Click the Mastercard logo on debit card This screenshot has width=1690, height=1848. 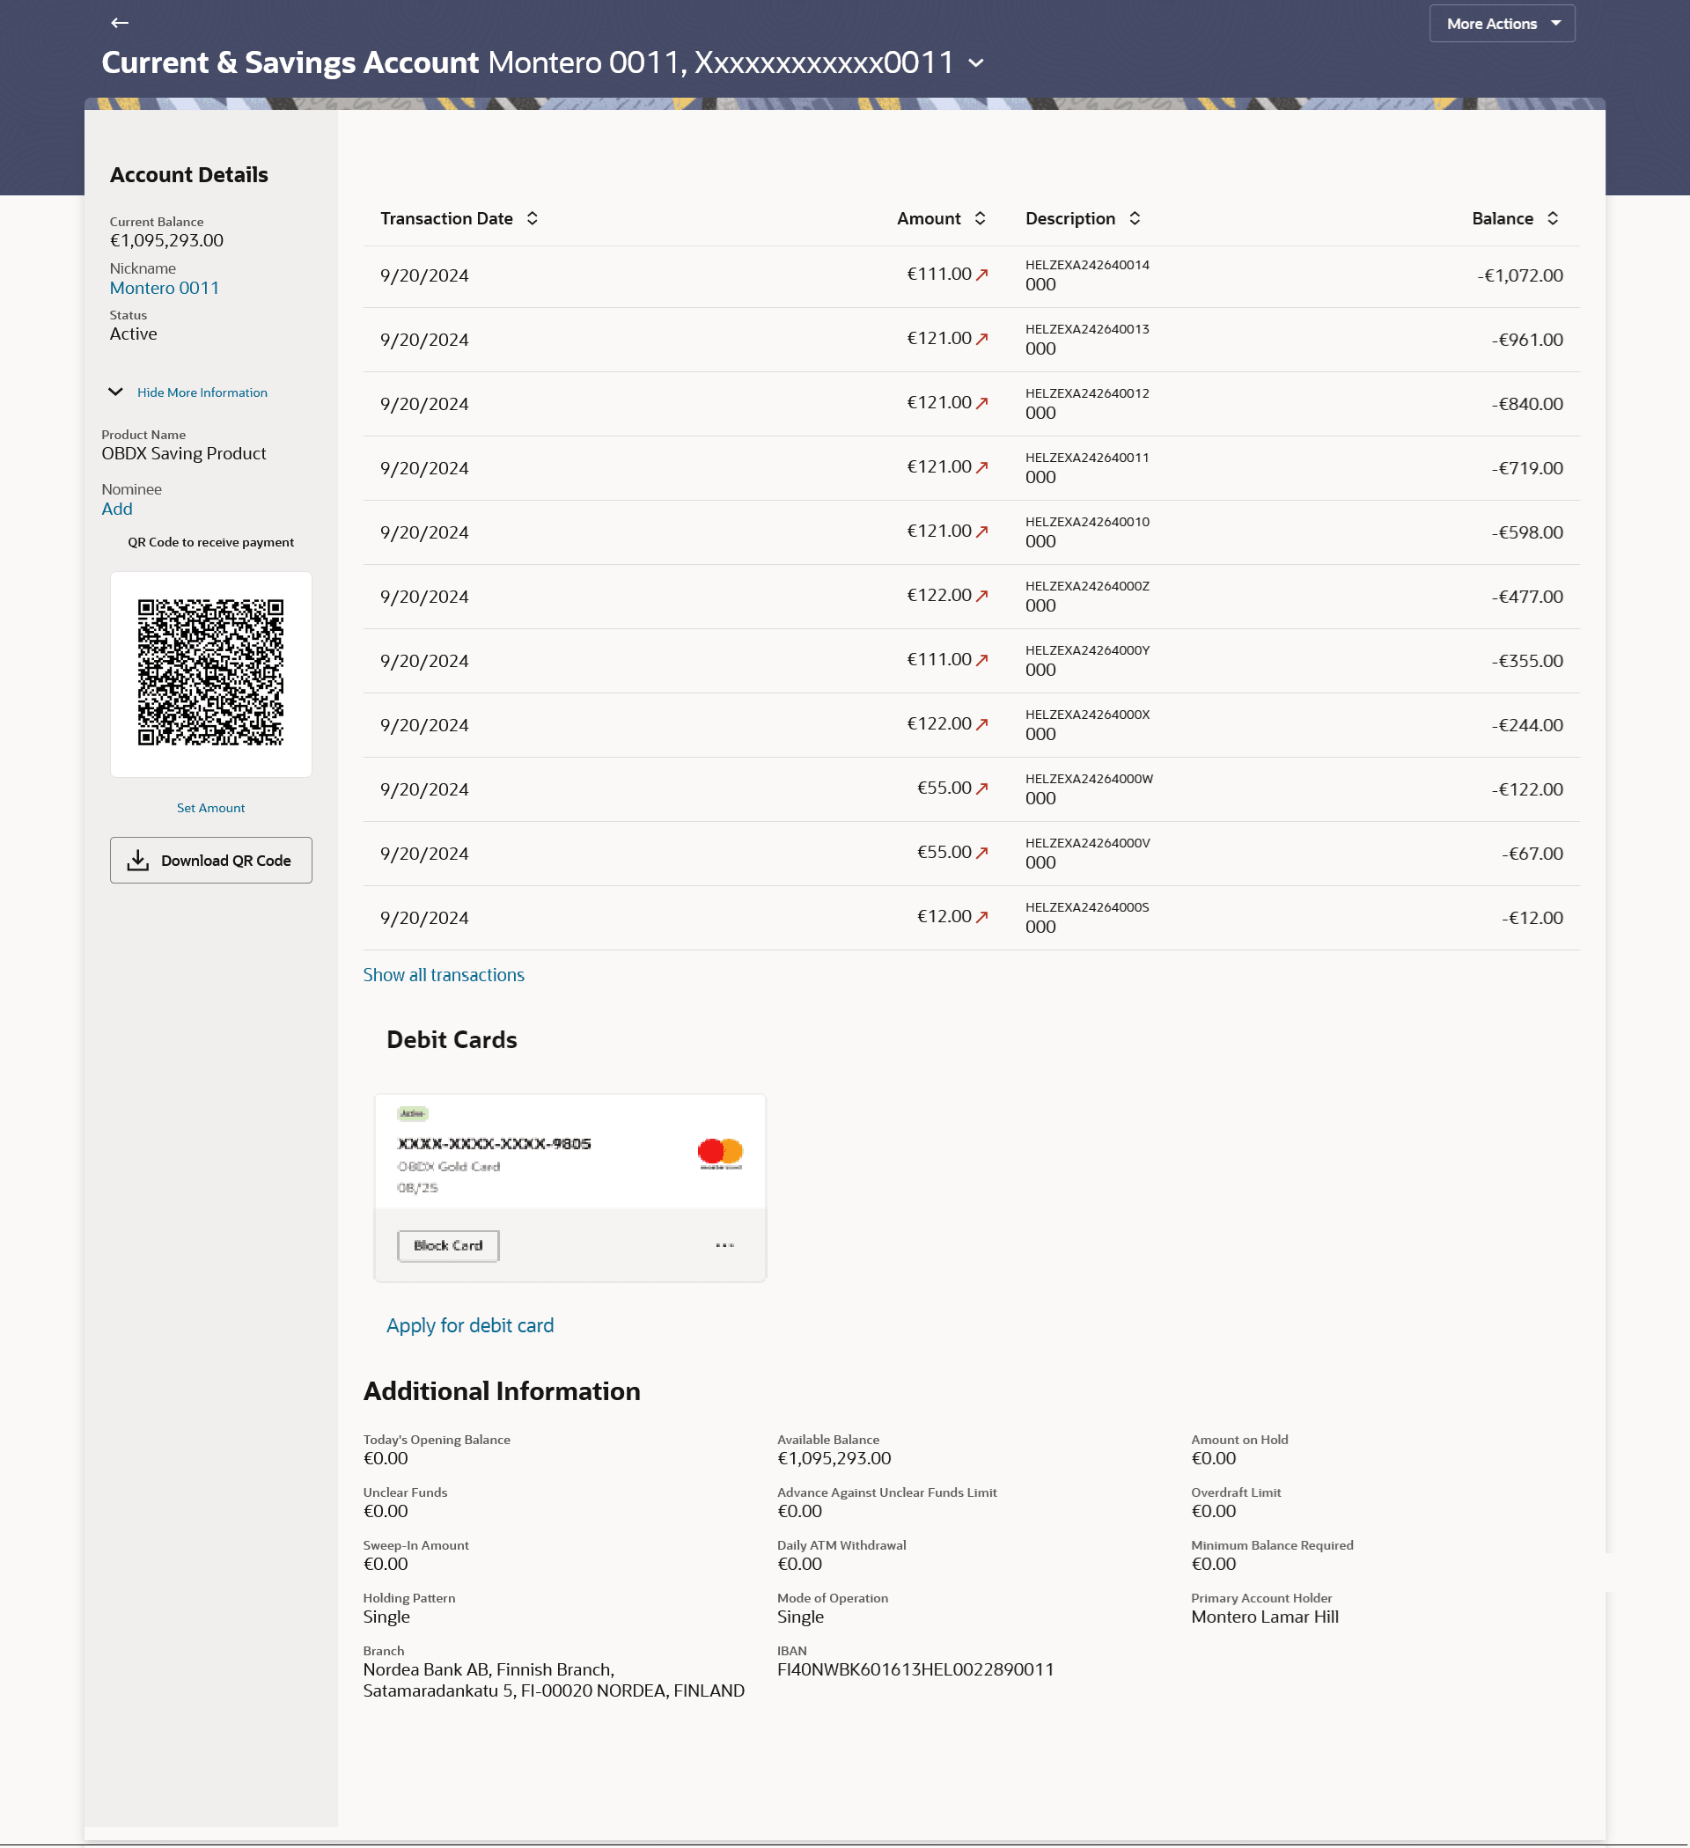[x=720, y=1152]
